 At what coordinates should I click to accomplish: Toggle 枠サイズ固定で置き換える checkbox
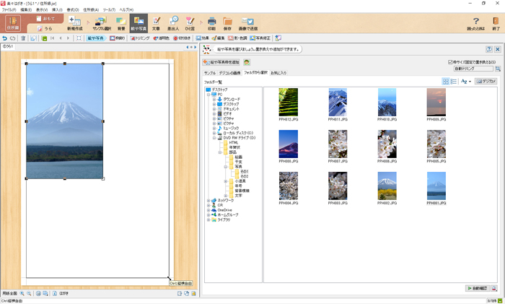tap(451, 62)
